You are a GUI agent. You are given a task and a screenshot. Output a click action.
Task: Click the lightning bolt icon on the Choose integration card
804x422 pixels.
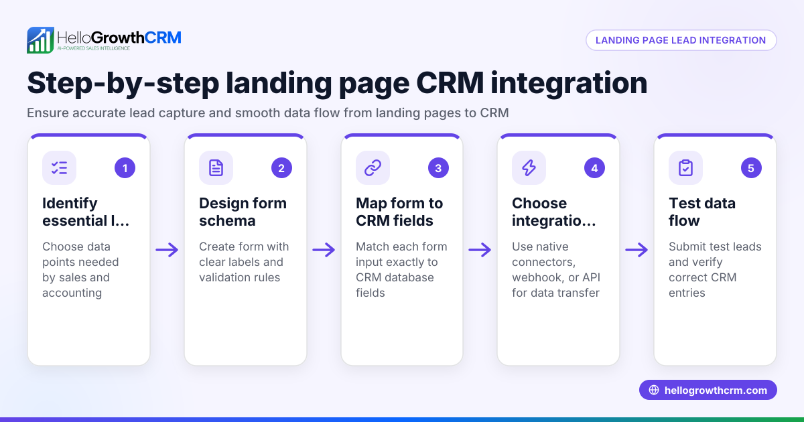[x=529, y=167]
